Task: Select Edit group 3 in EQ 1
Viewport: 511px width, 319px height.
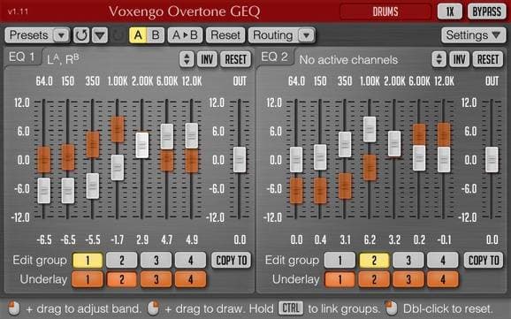Action: pos(156,261)
